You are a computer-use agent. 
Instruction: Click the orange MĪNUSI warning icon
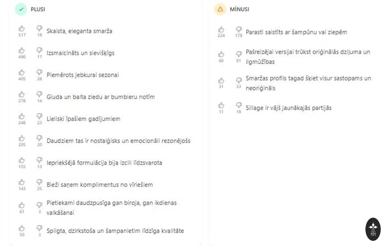pos(220,9)
